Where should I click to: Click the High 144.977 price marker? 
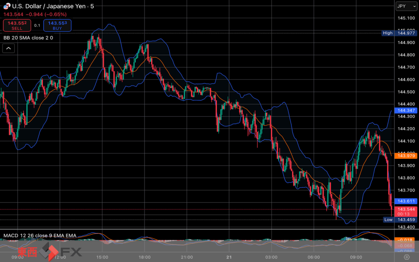click(399, 33)
